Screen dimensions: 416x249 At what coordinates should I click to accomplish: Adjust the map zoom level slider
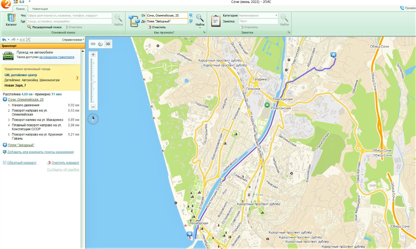click(x=93, y=82)
